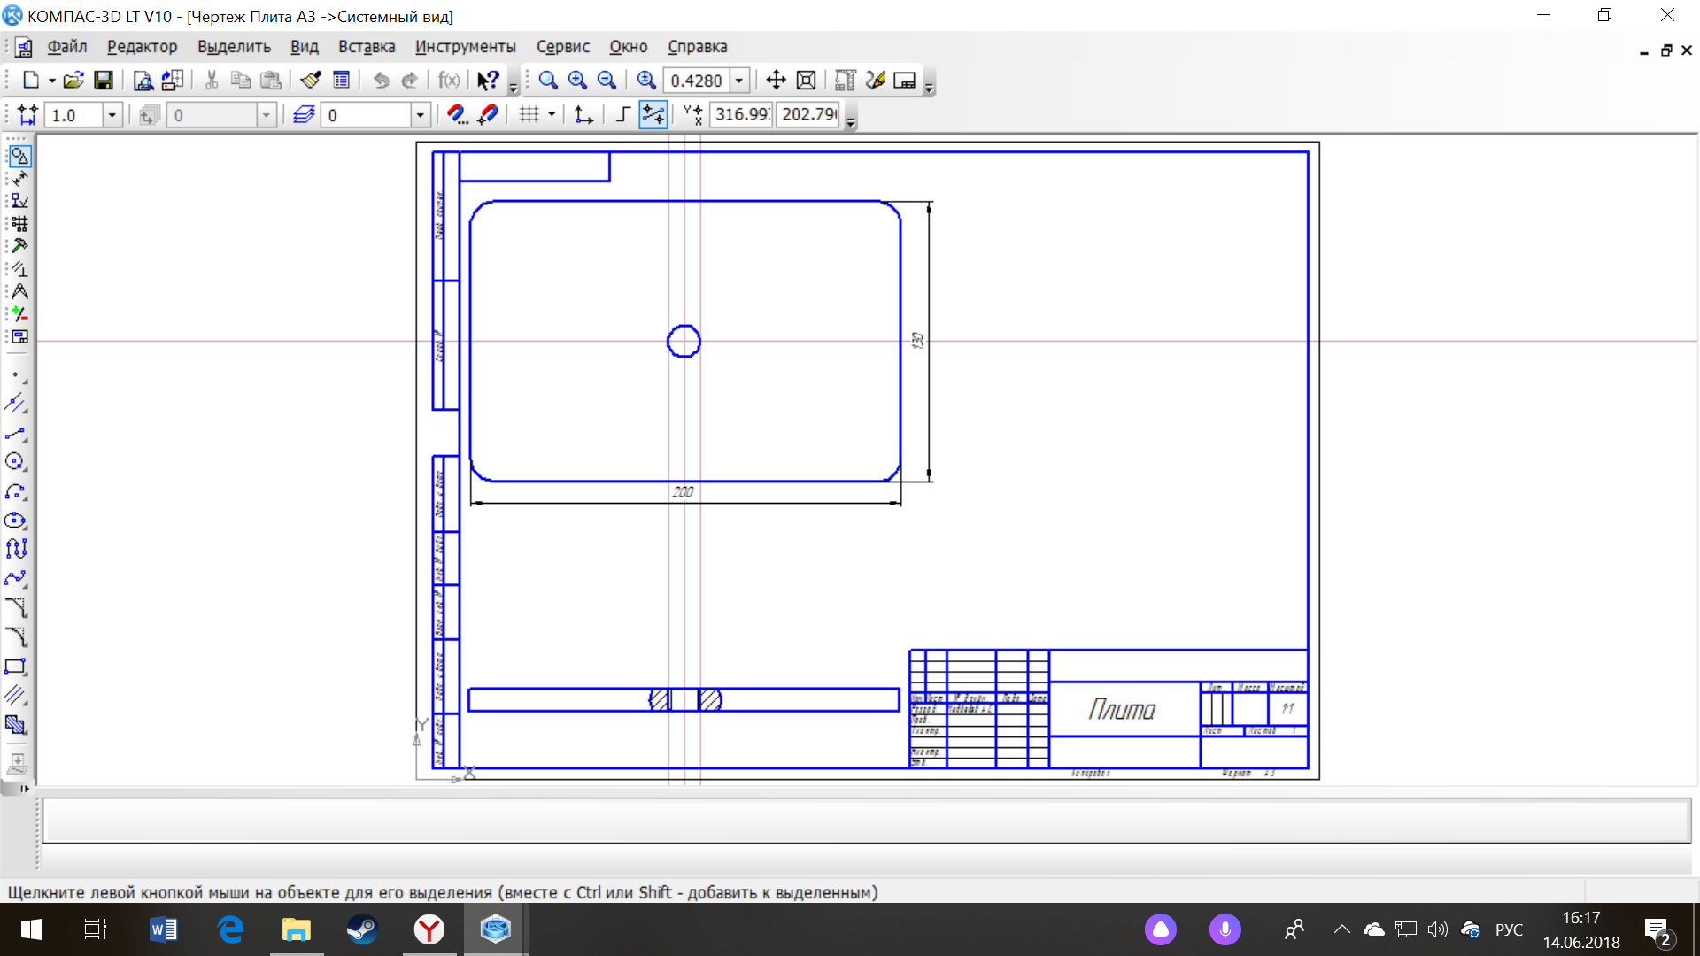Click the X coordinate field 316.99
1700x956 pixels.
[741, 114]
